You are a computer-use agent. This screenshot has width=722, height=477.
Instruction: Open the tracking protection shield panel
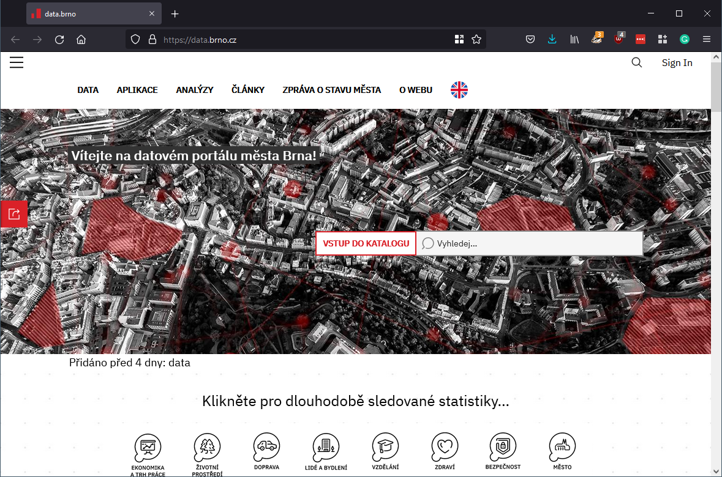point(135,39)
